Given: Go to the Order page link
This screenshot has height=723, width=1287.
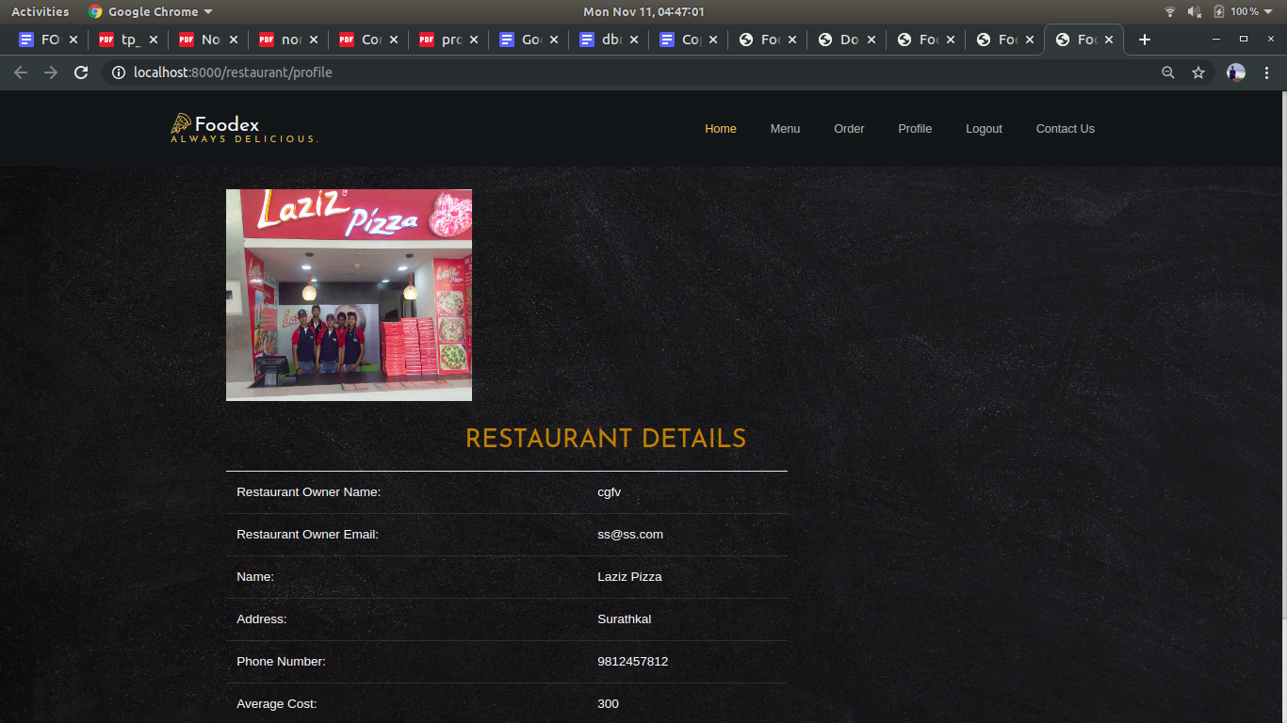Looking at the screenshot, I should [849, 129].
